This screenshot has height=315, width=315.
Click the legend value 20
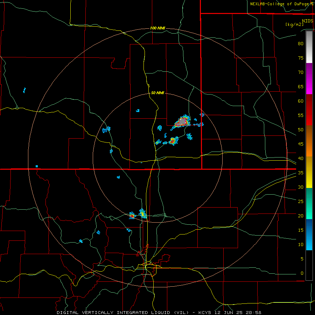(301, 216)
